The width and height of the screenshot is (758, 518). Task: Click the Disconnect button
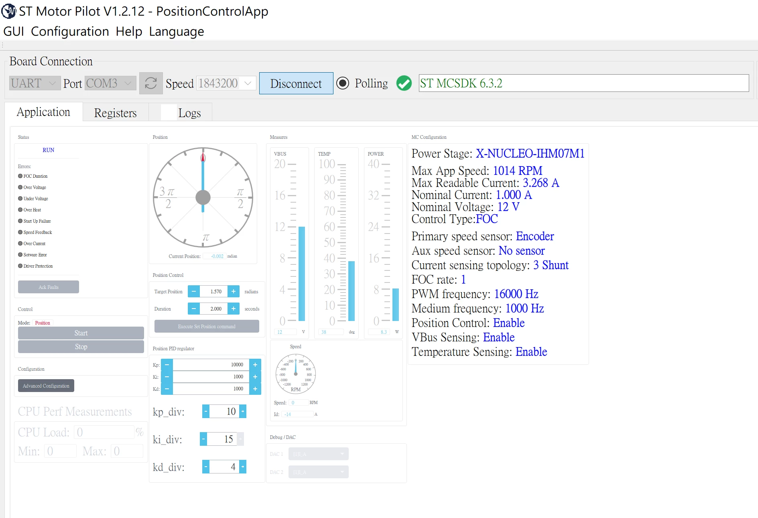coord(296,83)
